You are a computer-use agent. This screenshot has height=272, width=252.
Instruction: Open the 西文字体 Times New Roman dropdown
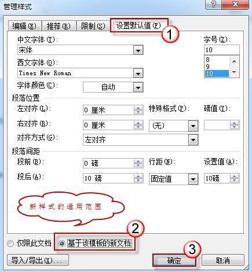click(138, 73)
